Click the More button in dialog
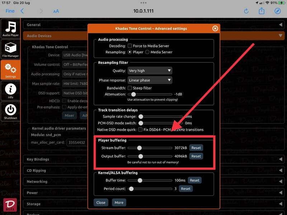The width and height of the screenshot is (287, 215). (119, 202)
